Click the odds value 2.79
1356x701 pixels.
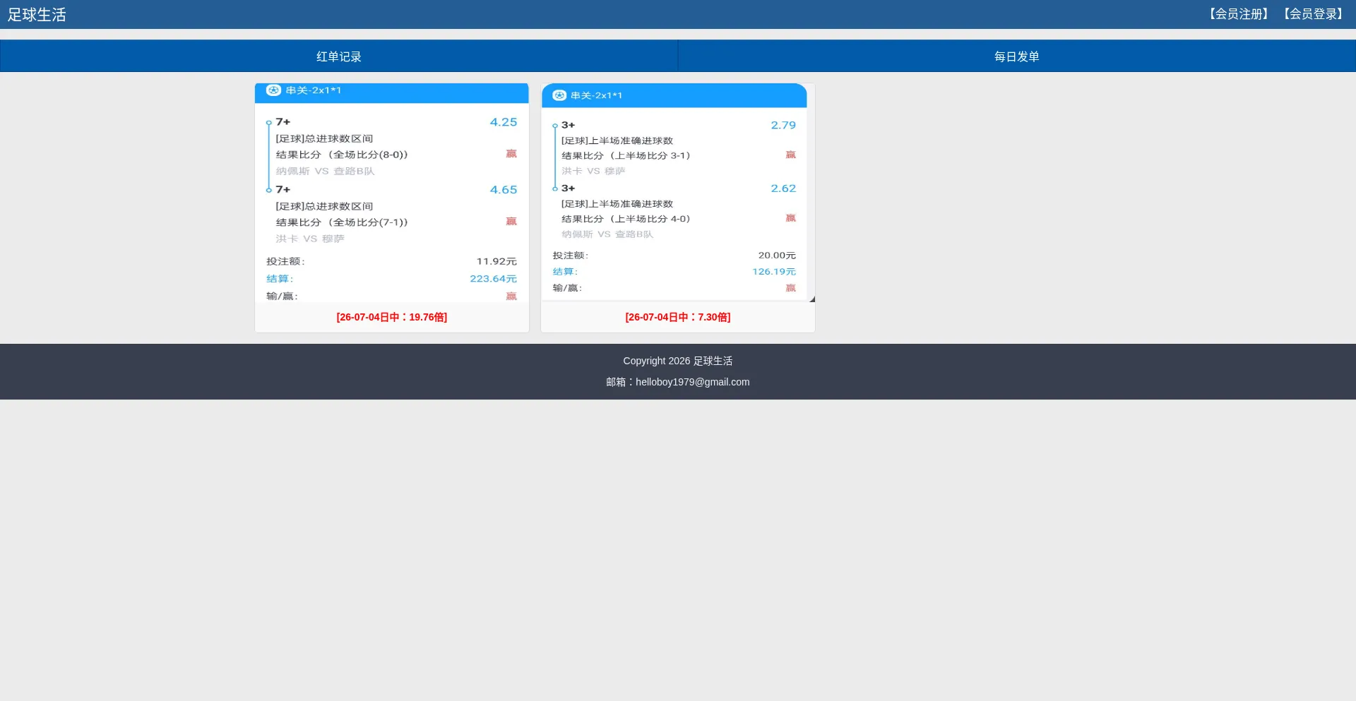click(783, 125)
